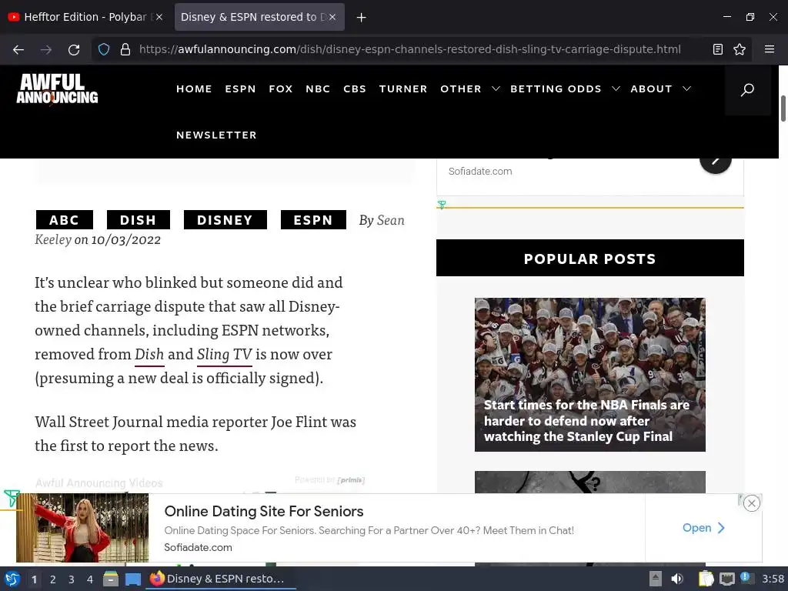The height and width of the screenshot is (591, 788).
Task: Go back to the previous page
Action: [18, 49]
